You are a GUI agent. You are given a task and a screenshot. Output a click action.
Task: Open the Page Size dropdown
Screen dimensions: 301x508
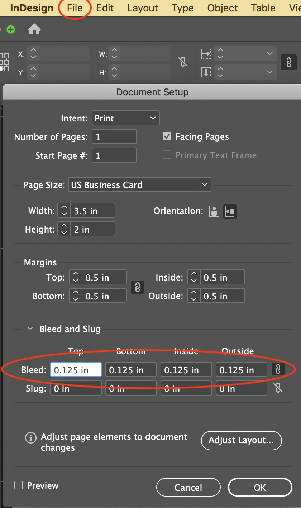(140, 184)
